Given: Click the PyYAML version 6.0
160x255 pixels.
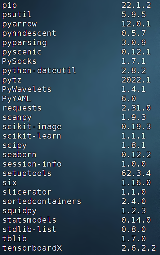Looking at the screenshot, I should coord(129,99).
